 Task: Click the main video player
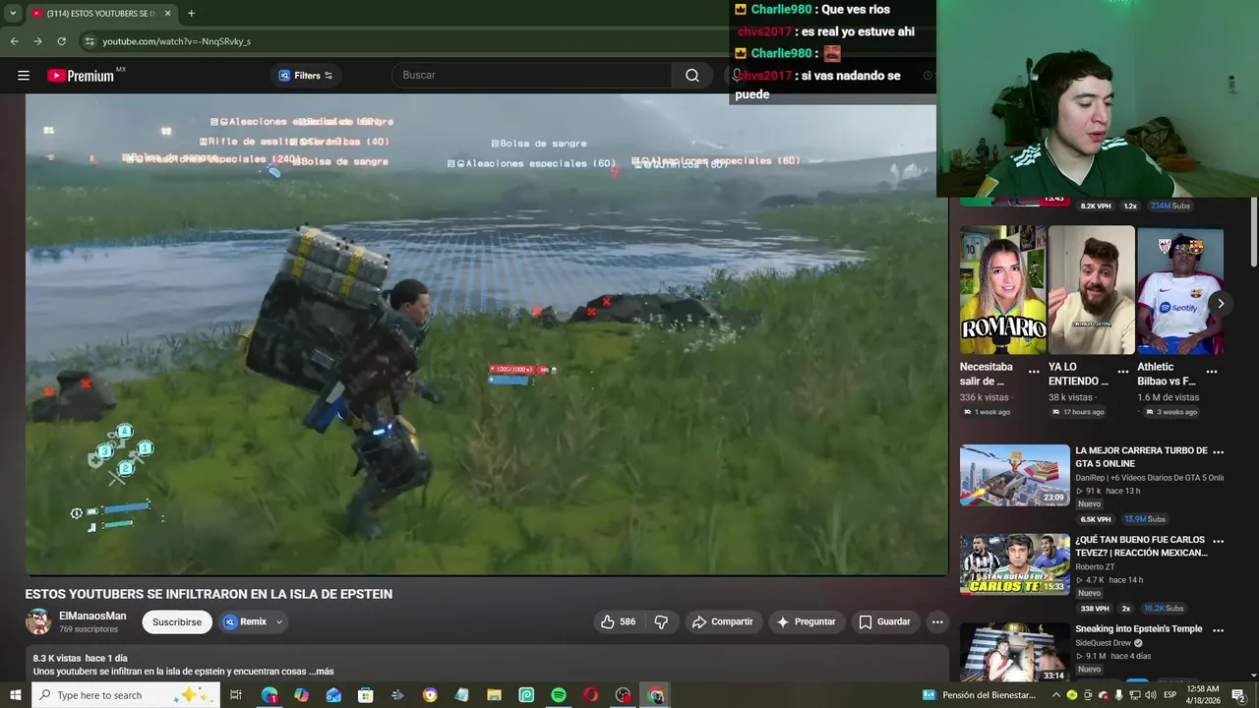coord(486,334)
